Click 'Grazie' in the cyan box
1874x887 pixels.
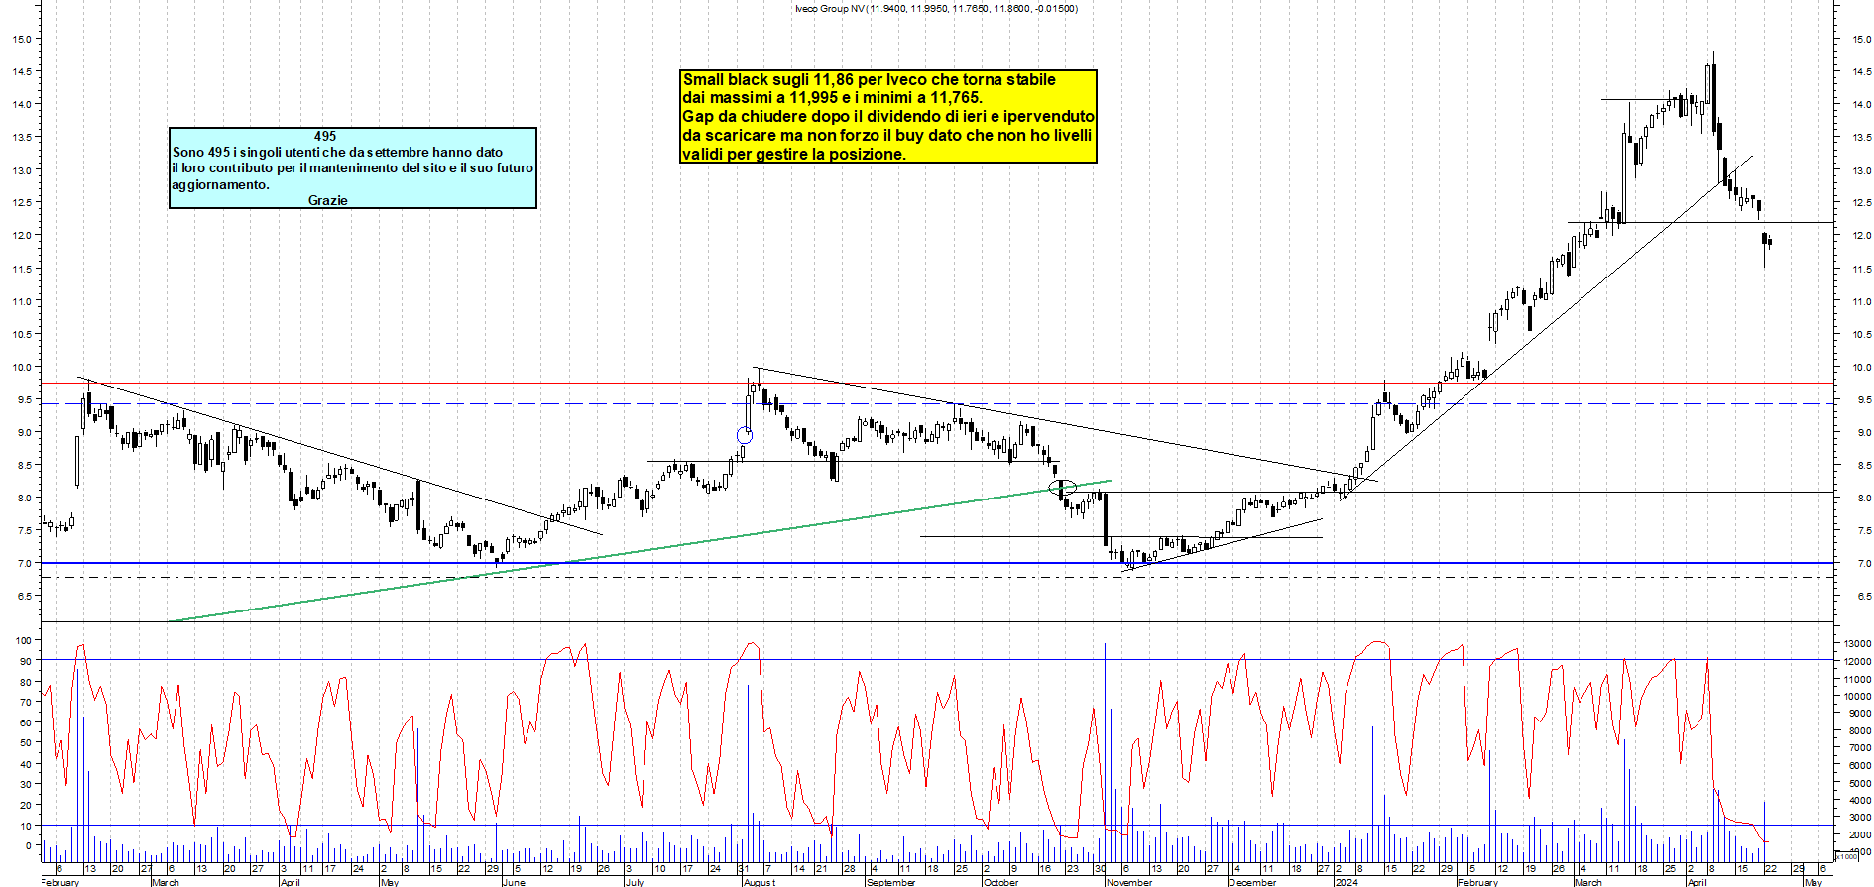328,201
